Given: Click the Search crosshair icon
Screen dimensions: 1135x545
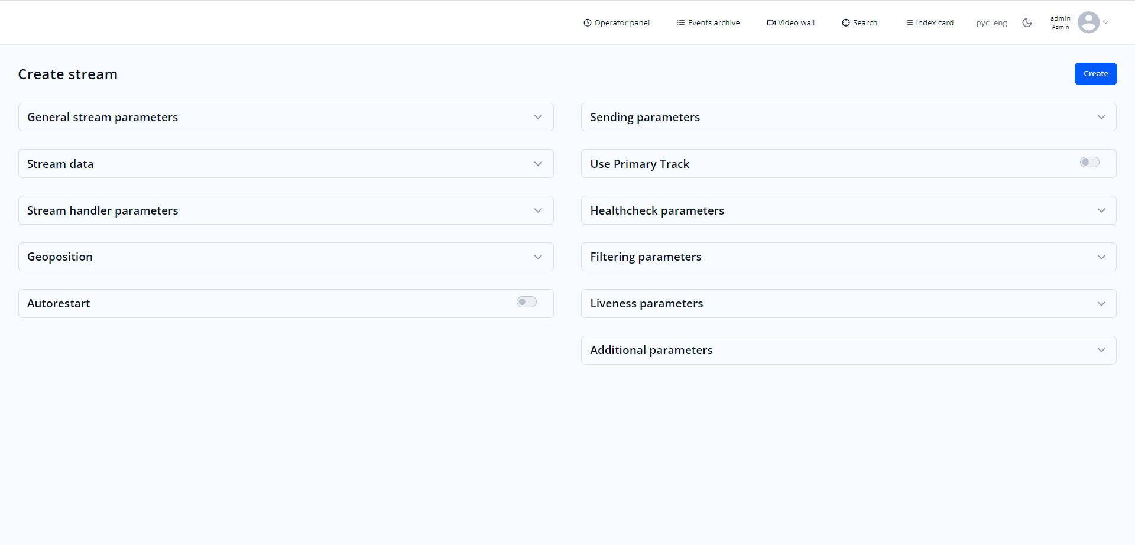Looking at the screenshot, I should pyautogui.click(x=845, y=23).
